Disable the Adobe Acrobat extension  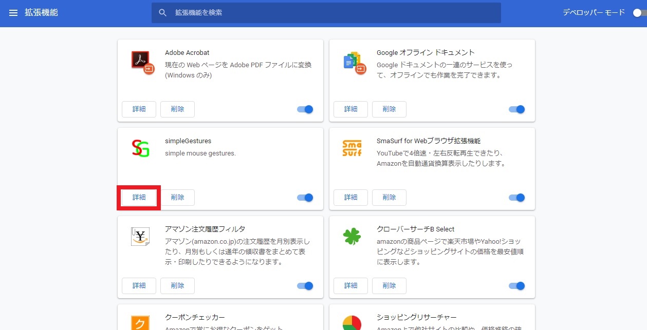tap(305, 109)
